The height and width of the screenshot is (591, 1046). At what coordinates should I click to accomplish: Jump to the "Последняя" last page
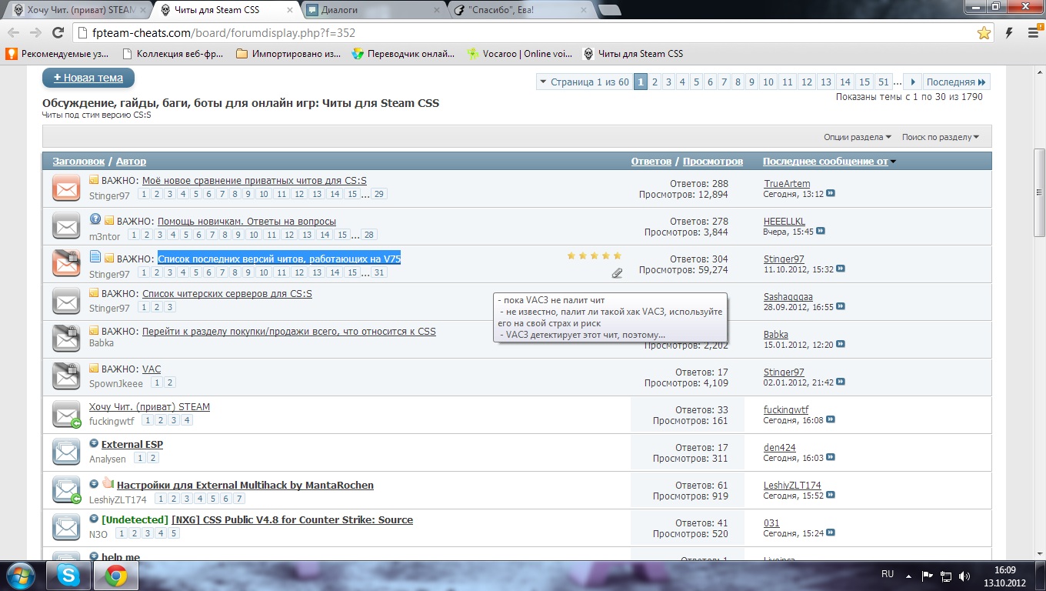coord(956,82)
